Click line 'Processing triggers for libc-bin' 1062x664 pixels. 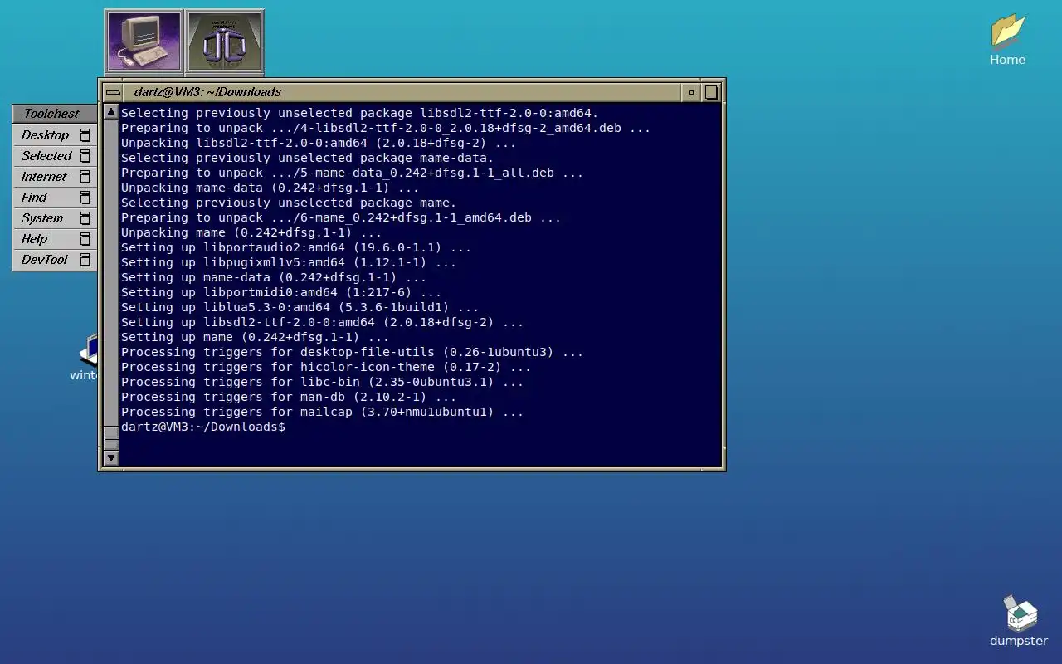point(322,382)
